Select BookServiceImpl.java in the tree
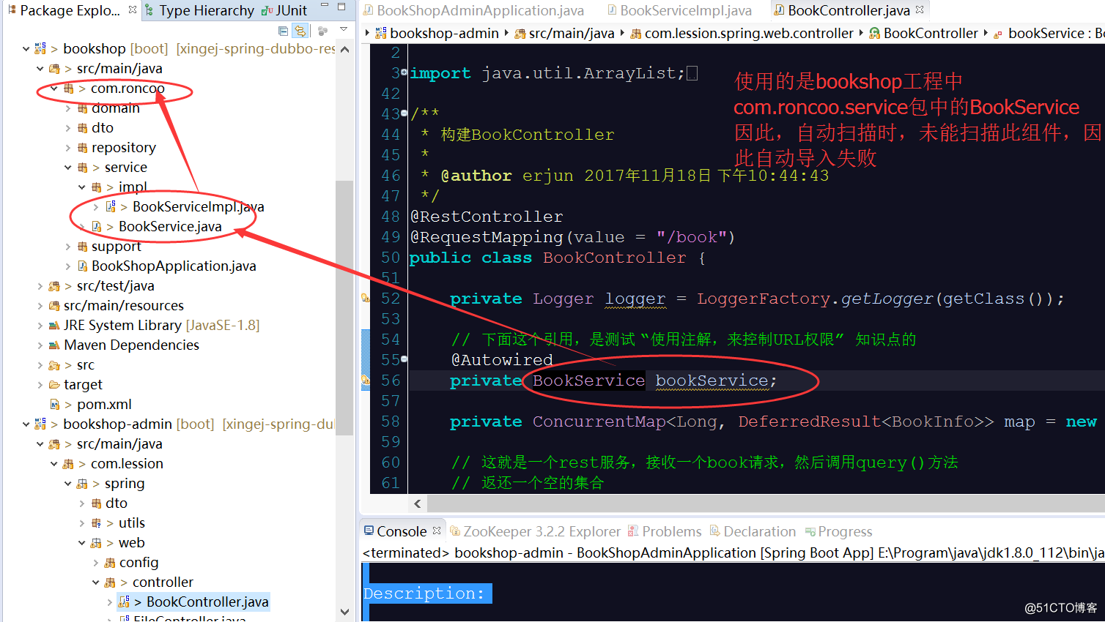This screenshot has width=1105, height=622. point(198,207)
